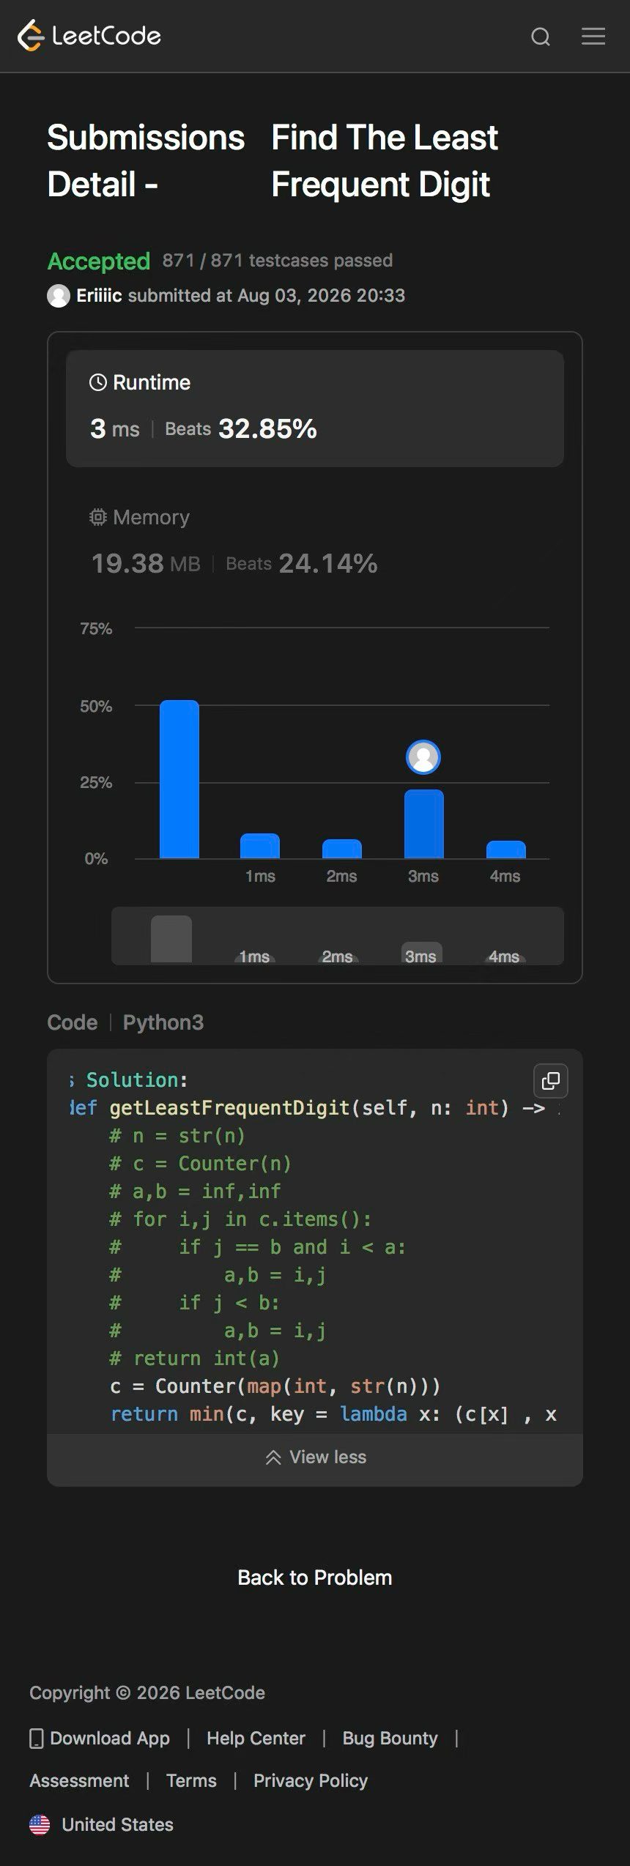Screen dimensions: 630x1866
Task: Click the 2ms label in range slider
Action: pos(338,956)
